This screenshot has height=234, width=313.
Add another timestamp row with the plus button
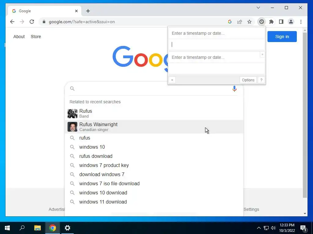(x=172, y=80)
